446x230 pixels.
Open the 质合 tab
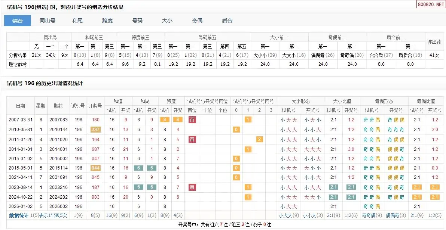pyautogui.click(x=227, y=21)
